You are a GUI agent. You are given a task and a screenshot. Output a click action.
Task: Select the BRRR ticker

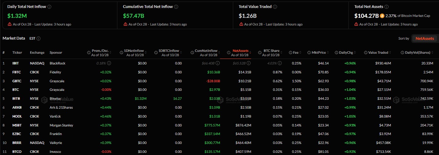point(16,143)
